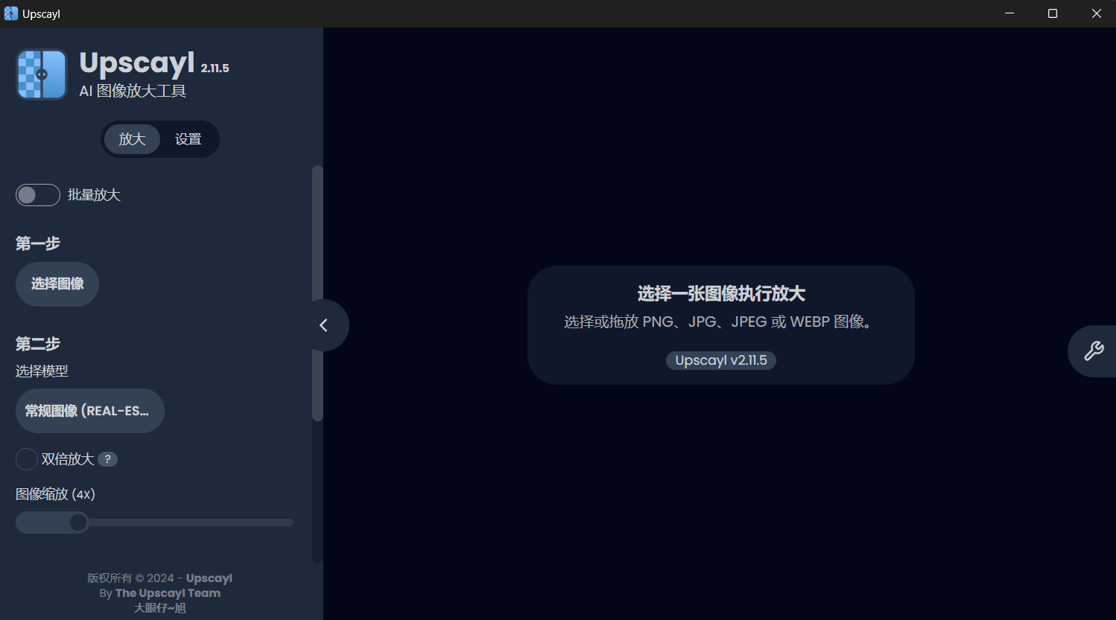Click the Upscayl logo icon in sidebar

[42, 74]
